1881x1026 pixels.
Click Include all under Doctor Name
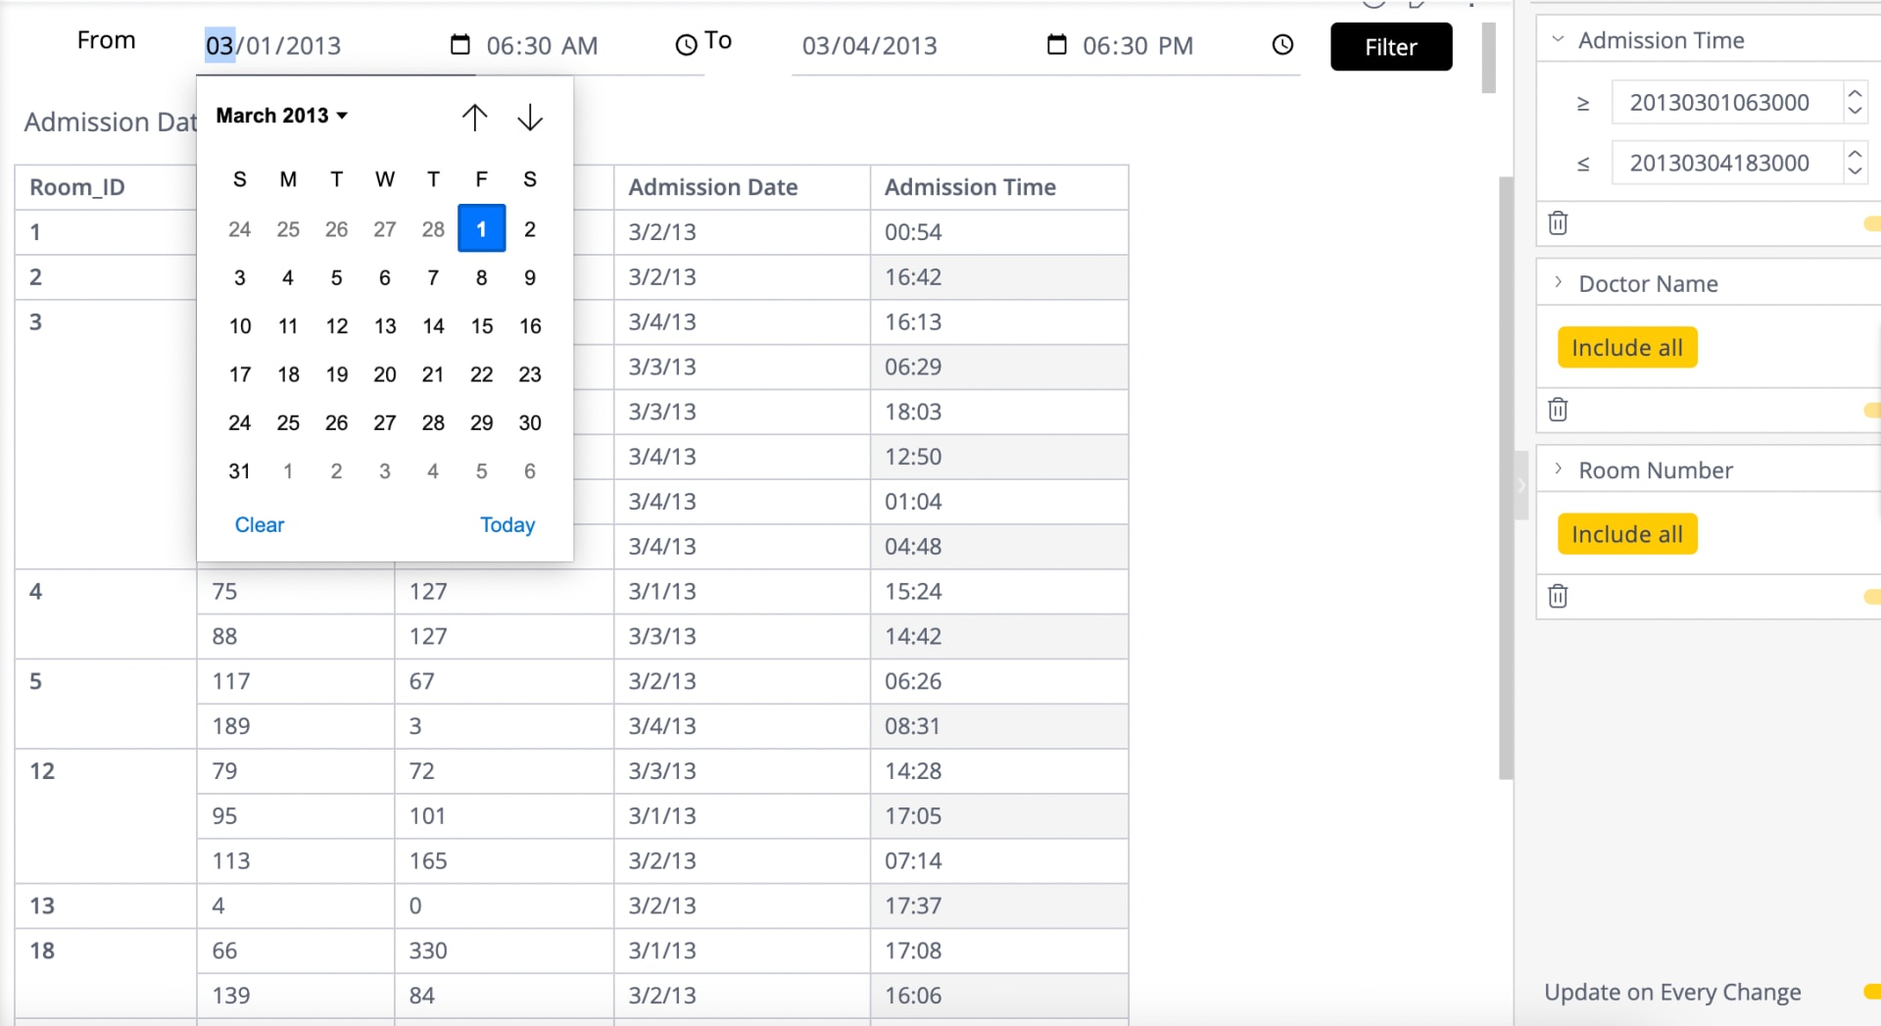click(x=1627, y=348)
